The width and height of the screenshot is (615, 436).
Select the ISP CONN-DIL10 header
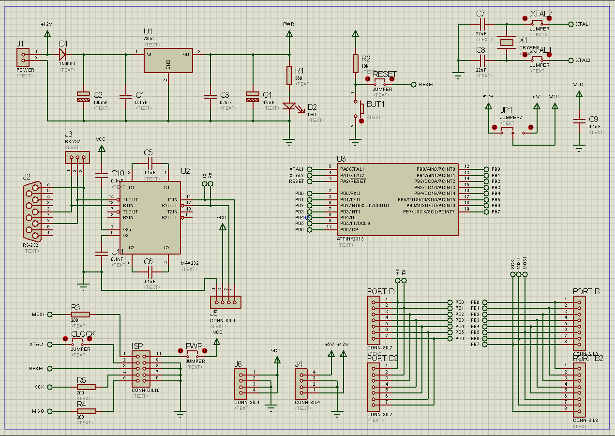tap(141, 368)
